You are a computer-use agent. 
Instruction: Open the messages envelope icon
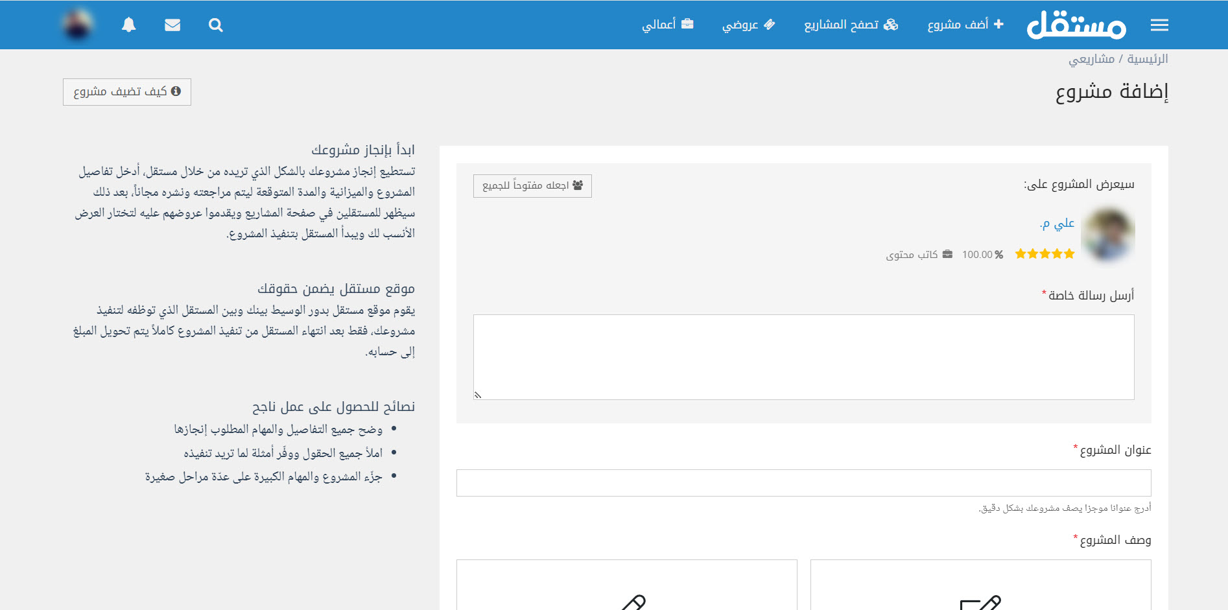pos(172,25)
